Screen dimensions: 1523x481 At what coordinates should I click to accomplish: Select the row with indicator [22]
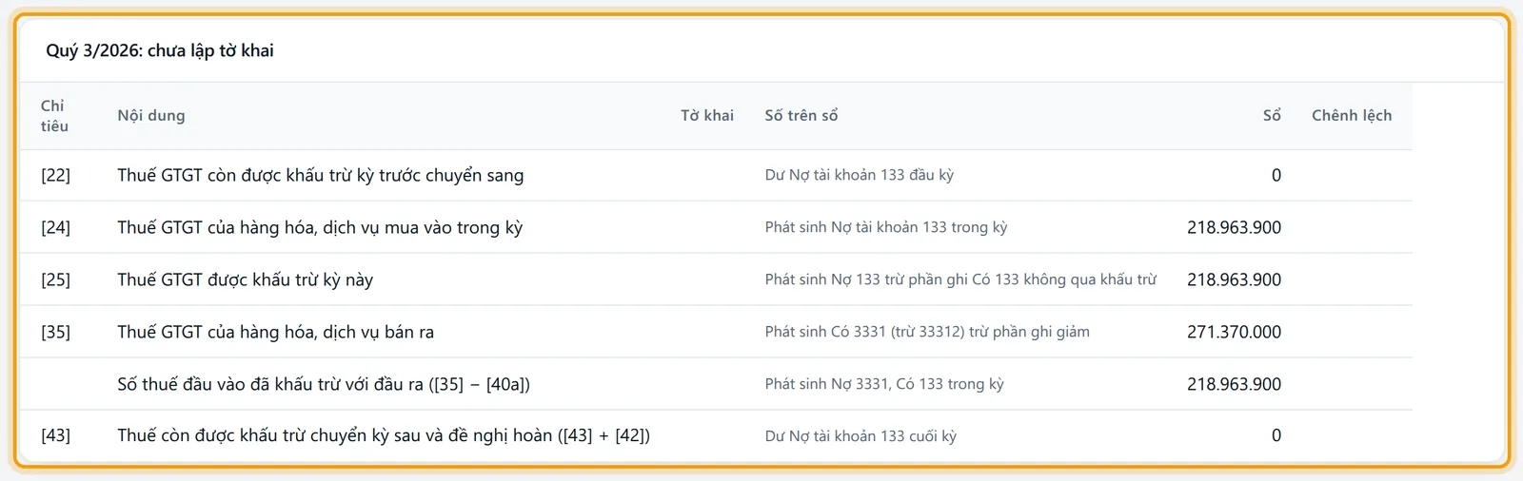pyautogui.click(x=716, y=175)
